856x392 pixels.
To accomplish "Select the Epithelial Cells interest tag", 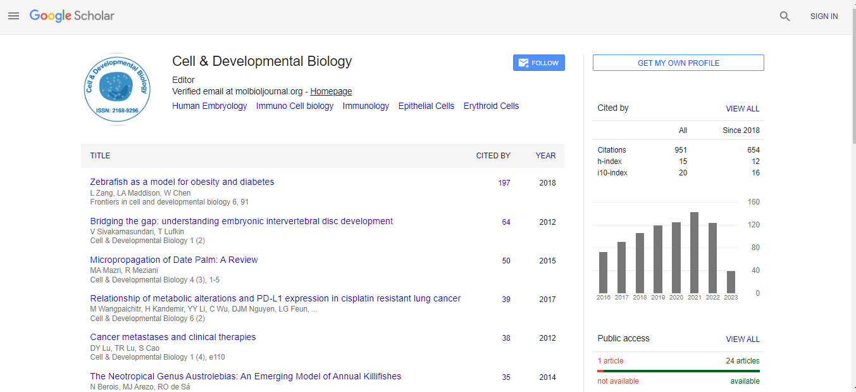I will pos(426,106).
